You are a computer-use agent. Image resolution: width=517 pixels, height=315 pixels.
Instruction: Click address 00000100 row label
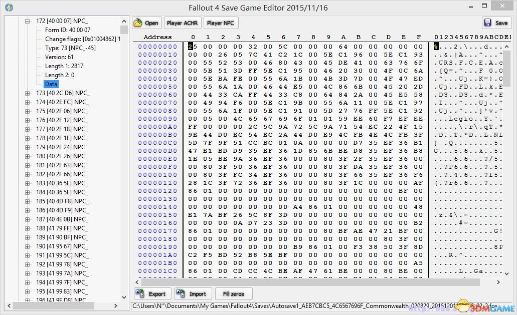[x=157, y=175]
